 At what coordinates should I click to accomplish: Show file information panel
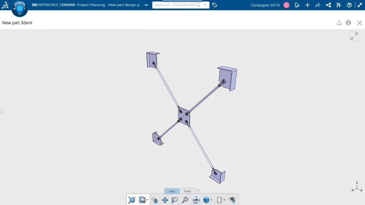click(x=349, y=22)
